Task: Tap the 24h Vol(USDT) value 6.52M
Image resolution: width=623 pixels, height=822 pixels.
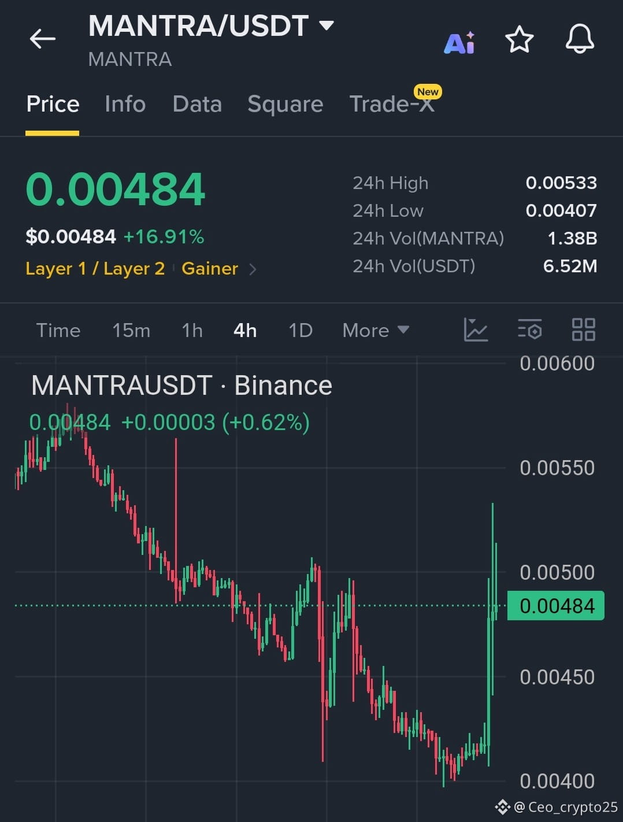Action: pos(570,266)
